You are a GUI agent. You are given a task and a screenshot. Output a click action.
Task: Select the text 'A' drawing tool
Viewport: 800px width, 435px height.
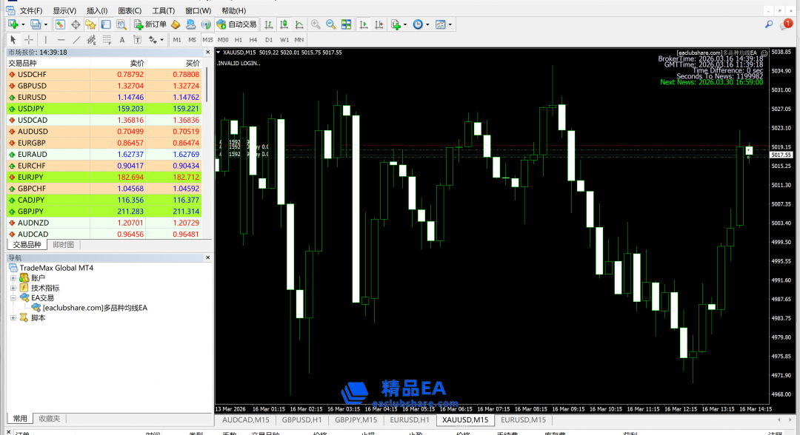pos(122,39)
